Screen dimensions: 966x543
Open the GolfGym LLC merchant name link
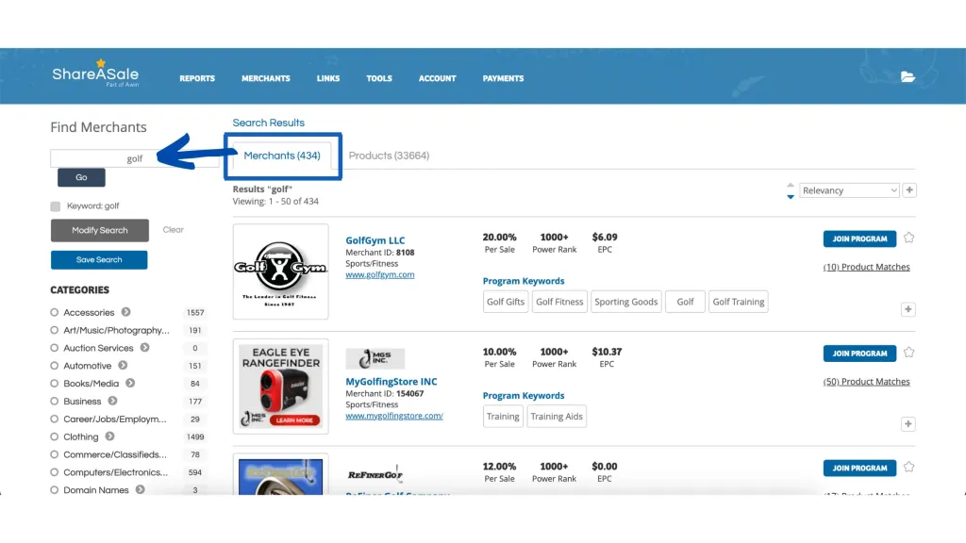tap(375, 240)
